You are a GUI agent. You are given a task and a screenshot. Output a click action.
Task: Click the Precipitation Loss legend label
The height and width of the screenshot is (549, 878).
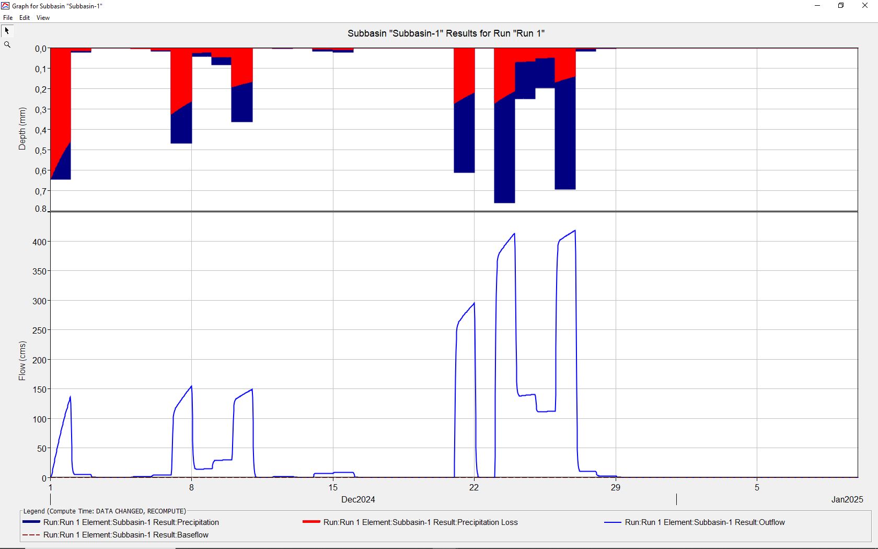(x=421, y=522)
